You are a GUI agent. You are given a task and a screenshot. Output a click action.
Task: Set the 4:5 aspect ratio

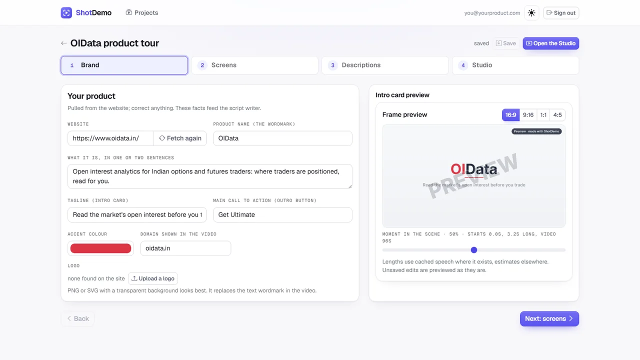pyautogui.click(x=557, y=115)
